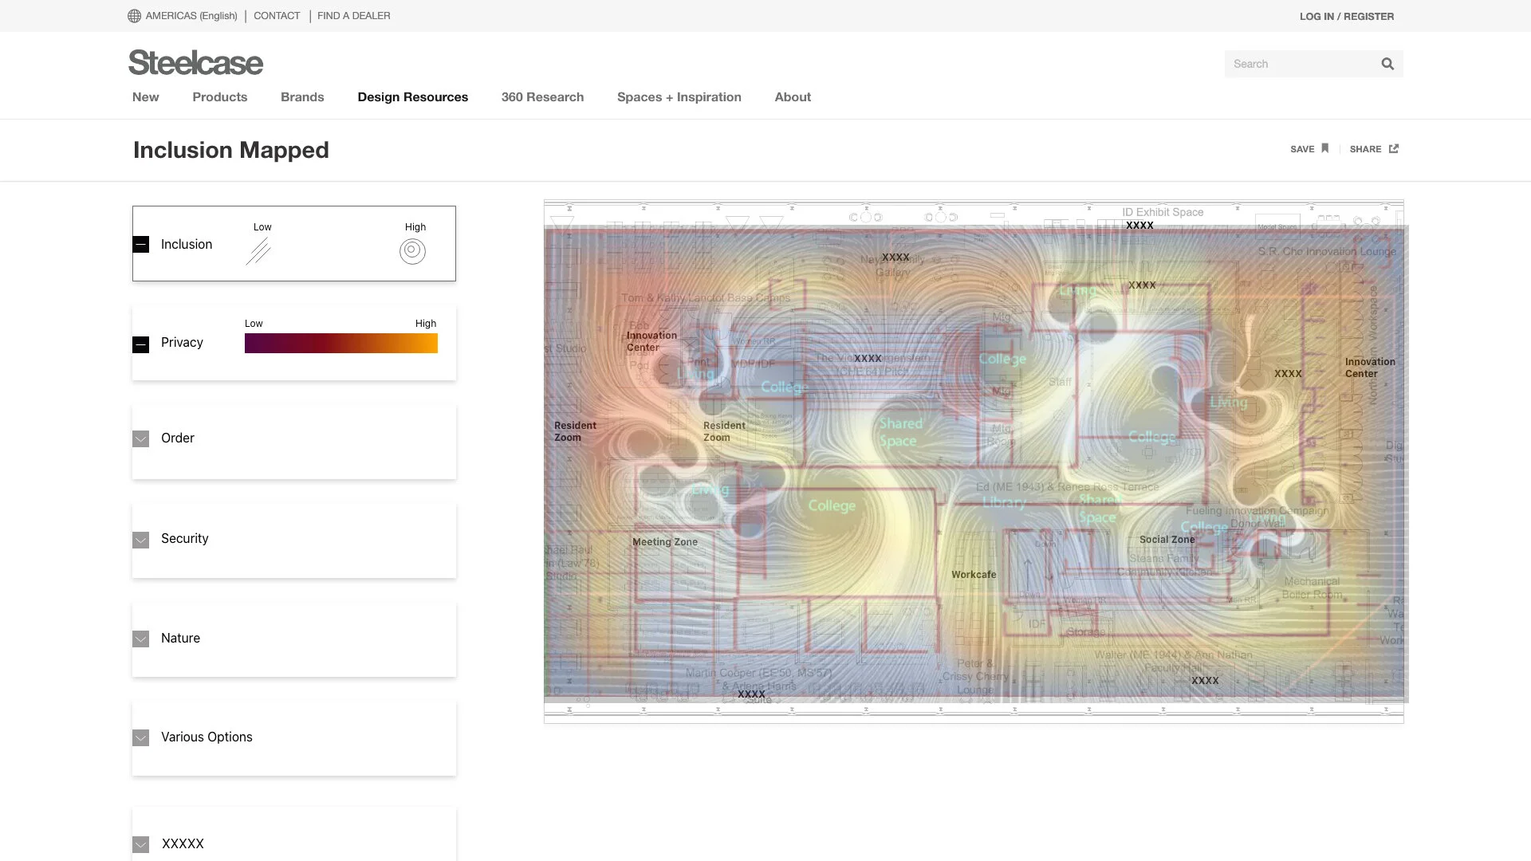1531x861 pixels.
Task: Click the high inclusion concentric circles icon
Action: (x=412, y=251)
